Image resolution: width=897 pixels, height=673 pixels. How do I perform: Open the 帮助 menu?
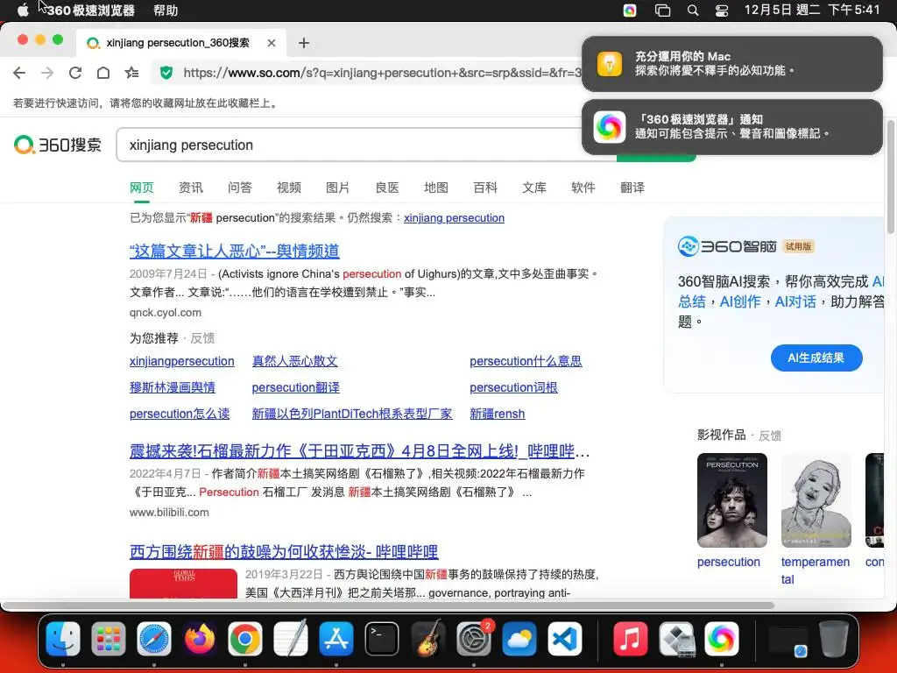click(166, 11)
